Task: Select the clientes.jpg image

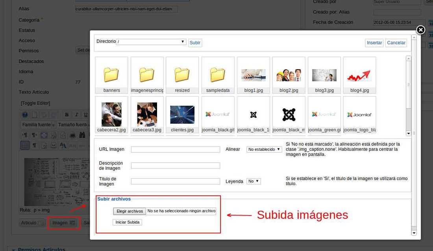Action: (x=182, y=115)
